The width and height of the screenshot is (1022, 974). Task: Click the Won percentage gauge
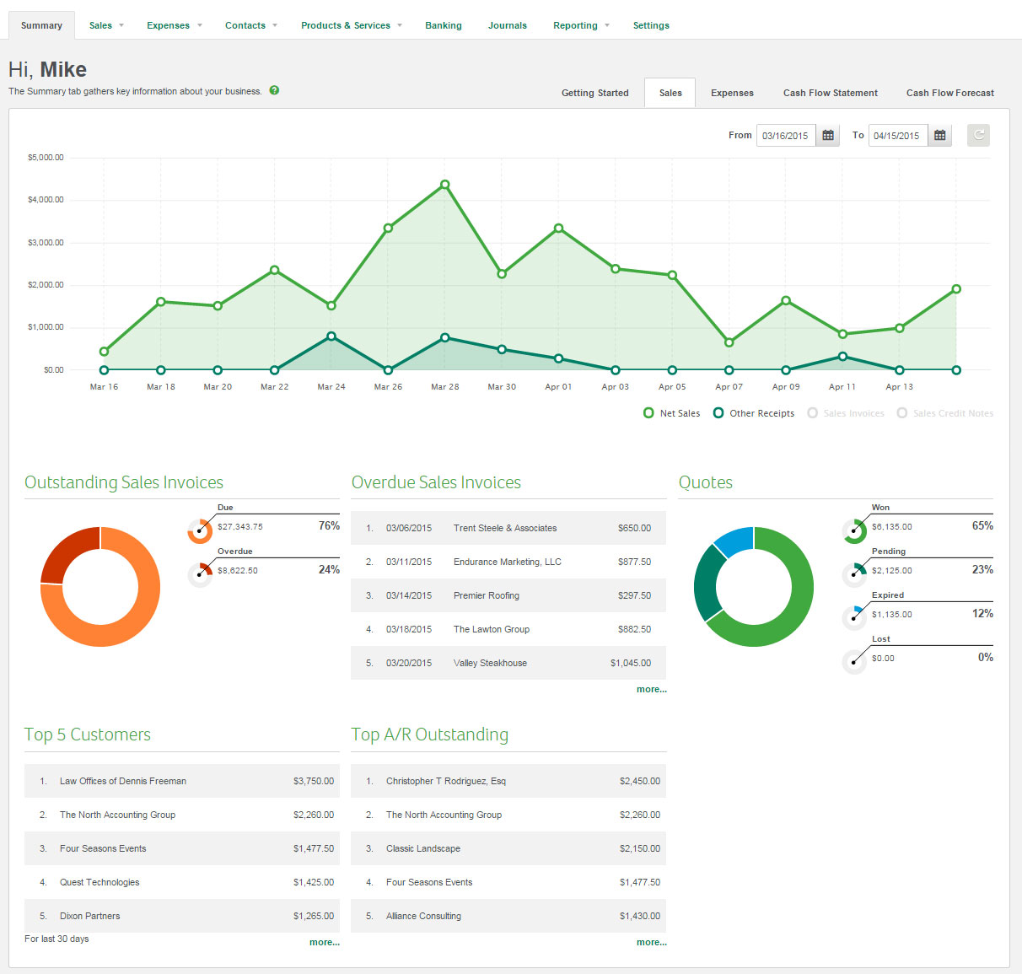[854, 531]
